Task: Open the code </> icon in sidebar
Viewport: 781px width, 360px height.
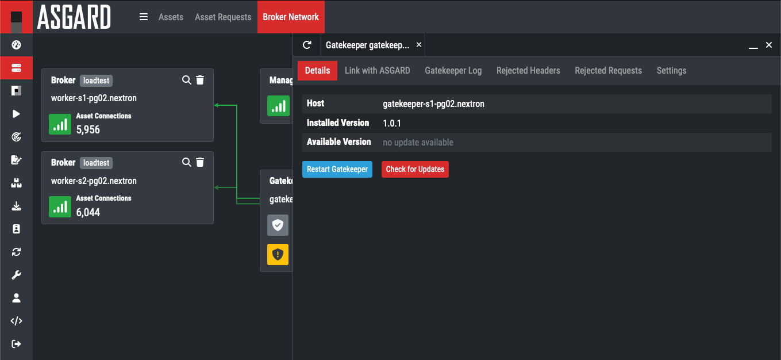Action: click(16, 321)
